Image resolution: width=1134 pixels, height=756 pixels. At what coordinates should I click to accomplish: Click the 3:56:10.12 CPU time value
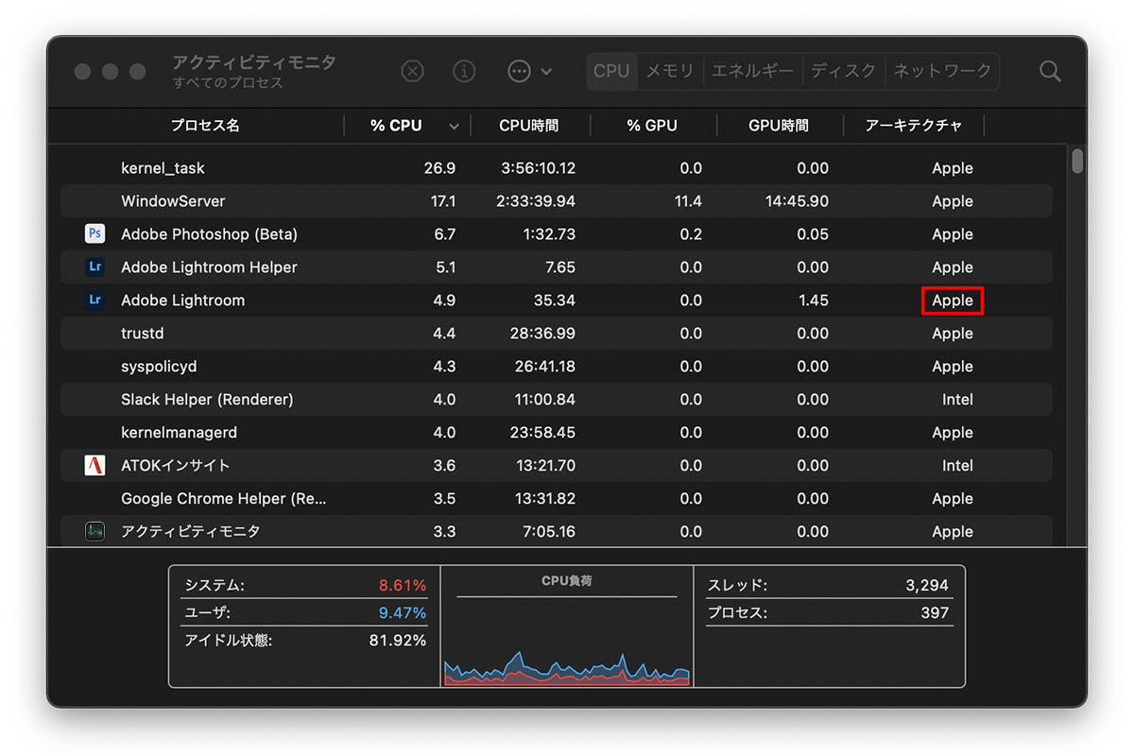(537, 168)
